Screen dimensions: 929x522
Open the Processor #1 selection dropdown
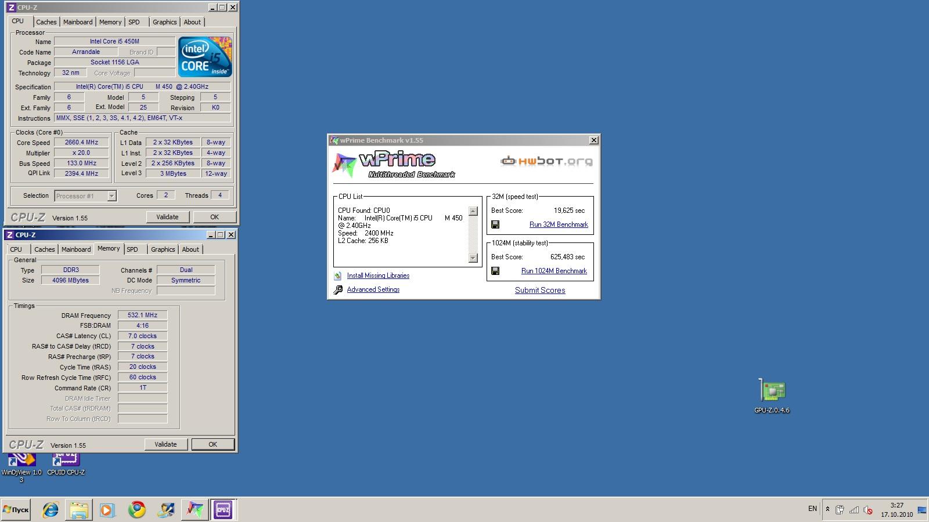tap(85, 196)
